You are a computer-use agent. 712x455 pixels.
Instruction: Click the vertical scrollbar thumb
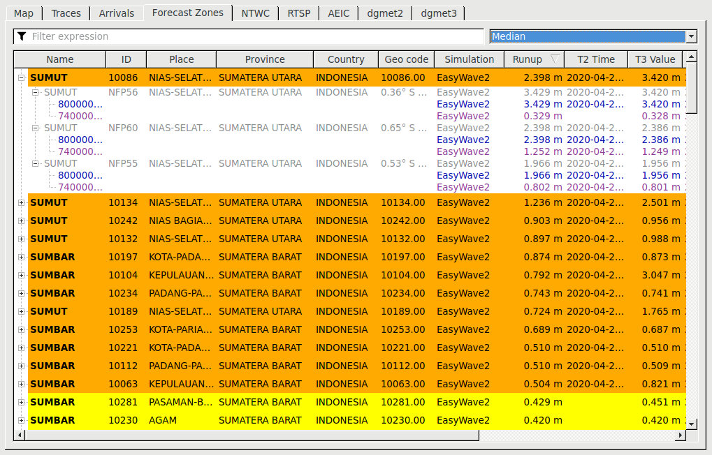click(x=691, y=88)
